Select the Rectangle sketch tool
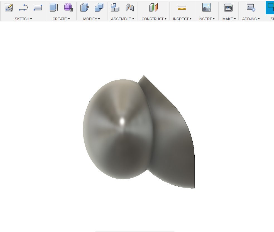This screenshot has height=232, width=274. tap(38, 8)
